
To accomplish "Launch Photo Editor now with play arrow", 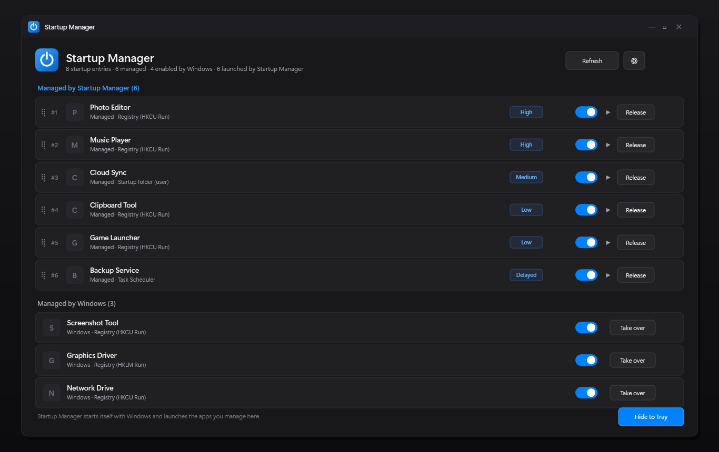I will coord(608,112).
